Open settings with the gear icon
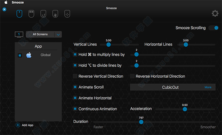 [215, 13]
